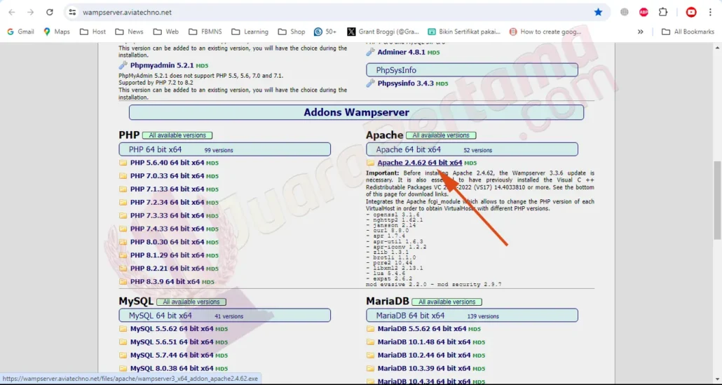This screenshot has height=385, width=722.
Task: Click MySQL 5.6.51 64 bit x64 link
Action: point(172,342)
